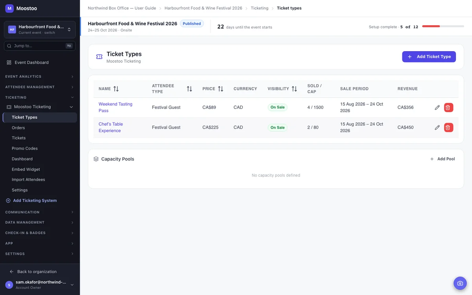The height and width of the screenshot is (295, 472).
Task: Click the CA$356 revenue value
Action: point(406,107)
